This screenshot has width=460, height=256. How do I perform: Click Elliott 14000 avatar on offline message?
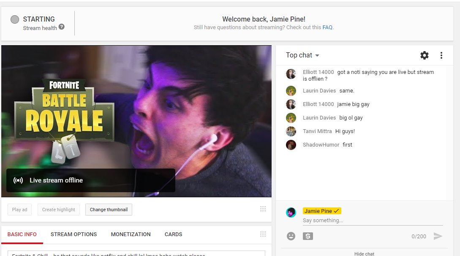pos(291,74)
